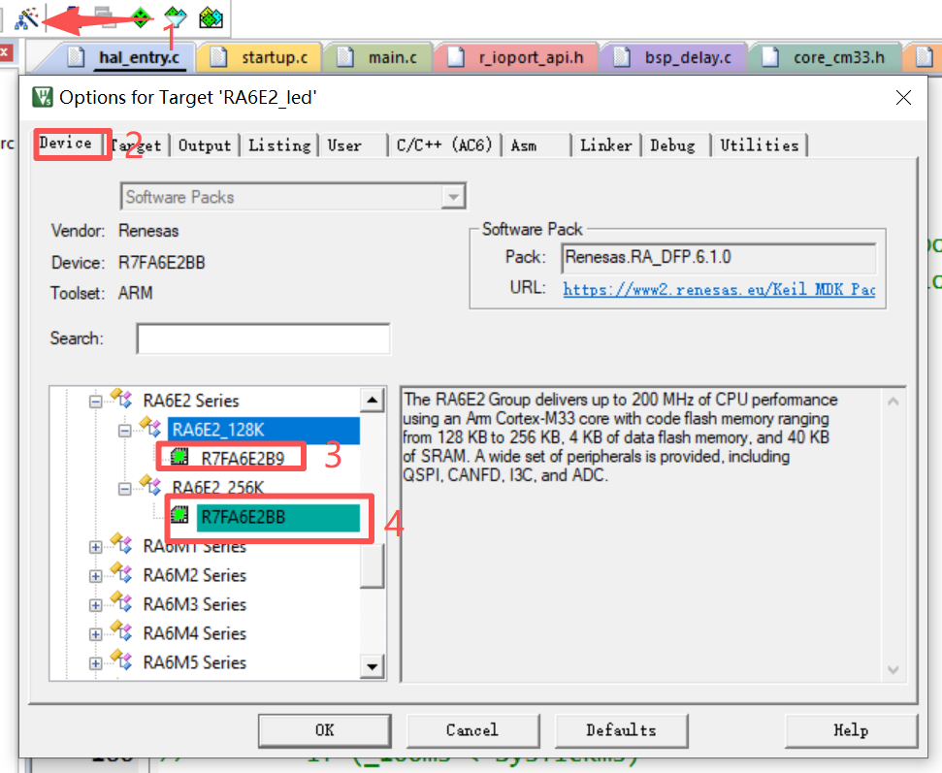Open the C/C++ (AC6) tab
Viewport: 942px width, 773px height.
(x=444, y=145)
